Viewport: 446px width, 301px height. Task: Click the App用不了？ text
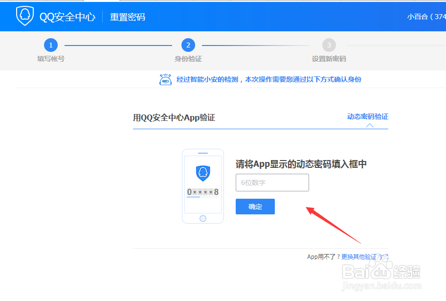tap(324, 257)
